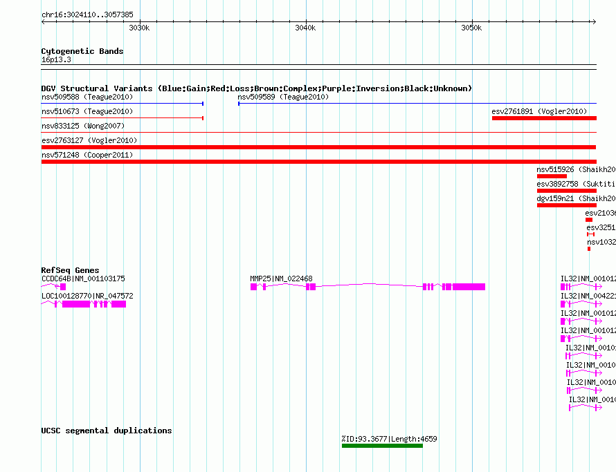Click the nsv571248 (Cooper2011) label
Screen dimensions: 616x472
(87, 155)
